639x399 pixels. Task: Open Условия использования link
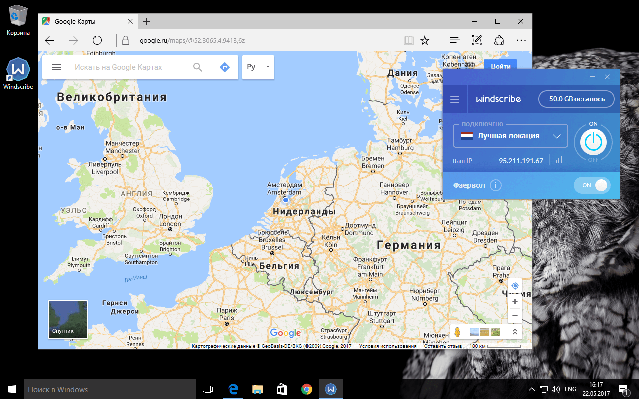388,346
